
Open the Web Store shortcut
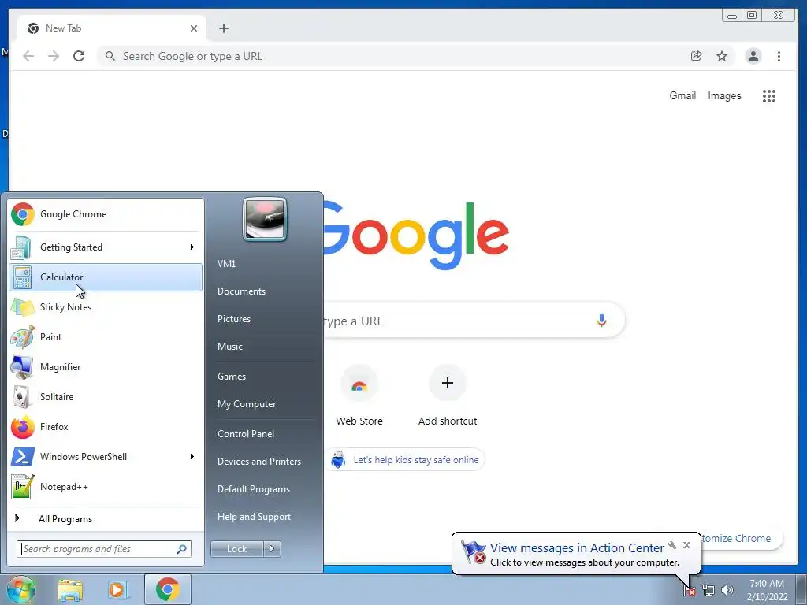point(359,396)
